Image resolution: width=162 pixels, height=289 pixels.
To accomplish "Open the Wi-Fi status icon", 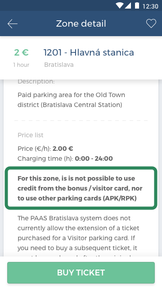I will point(120,5).
